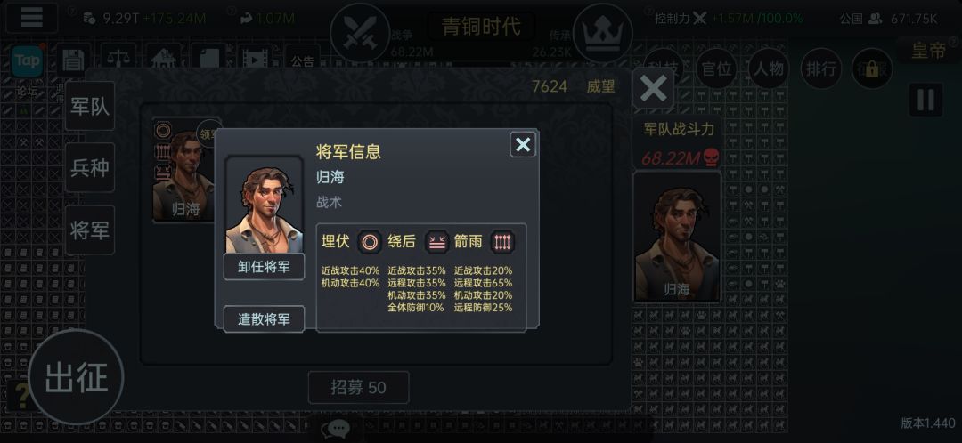Image resolution: width=962 pixels, height=443 pixels.
Task: Launch expedition with 出征 button
Action: 76,377
